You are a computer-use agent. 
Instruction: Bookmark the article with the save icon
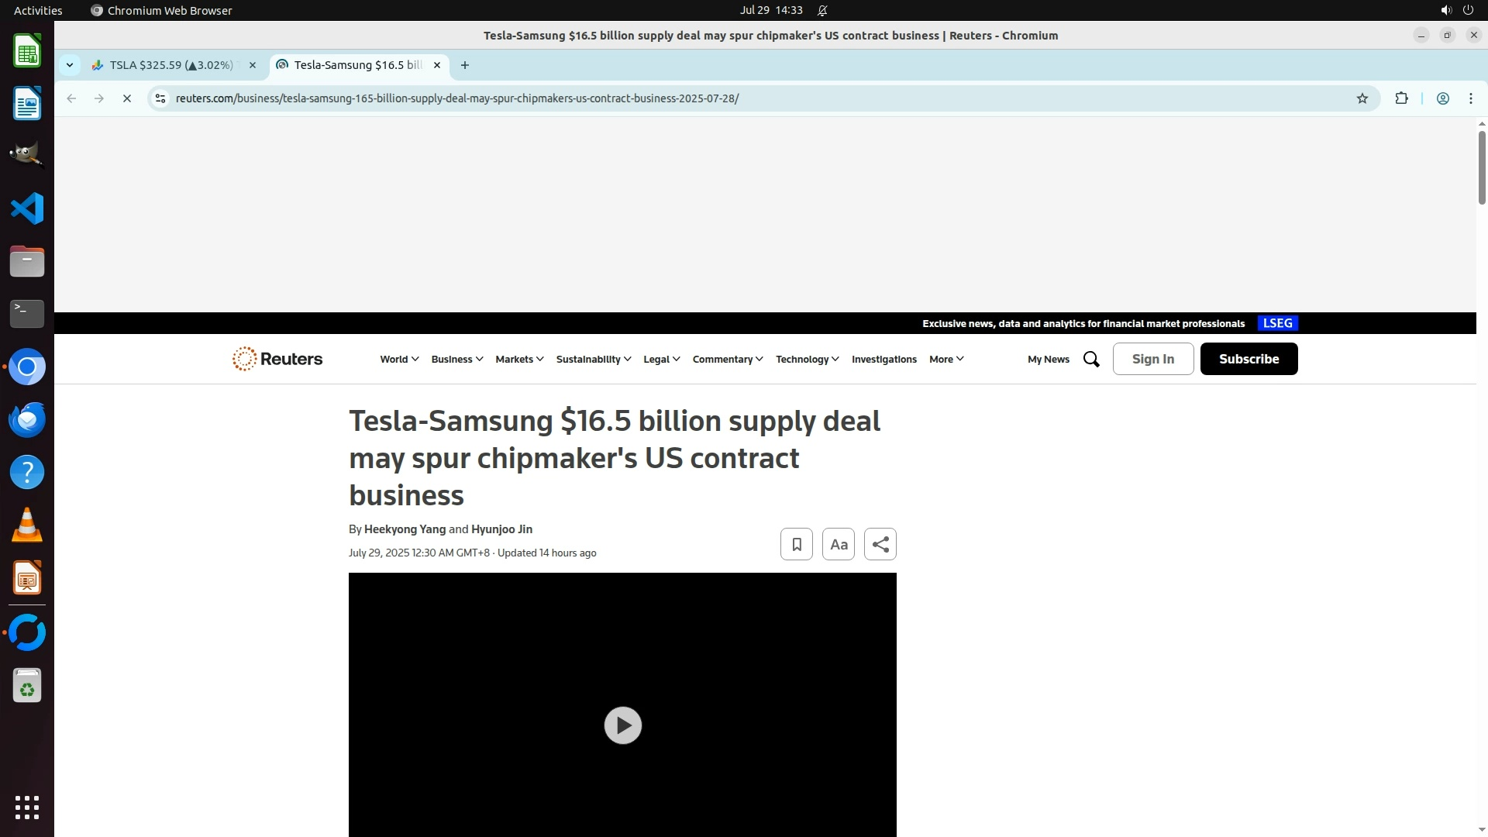tap(796, 544)
